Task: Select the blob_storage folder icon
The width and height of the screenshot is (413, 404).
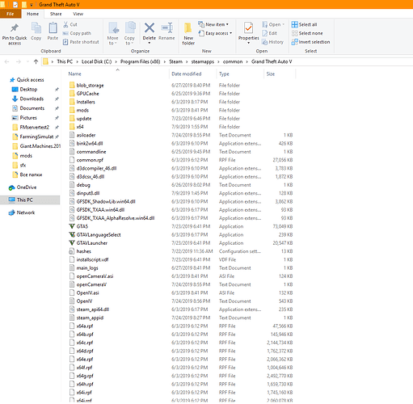Action: (72, 85)
